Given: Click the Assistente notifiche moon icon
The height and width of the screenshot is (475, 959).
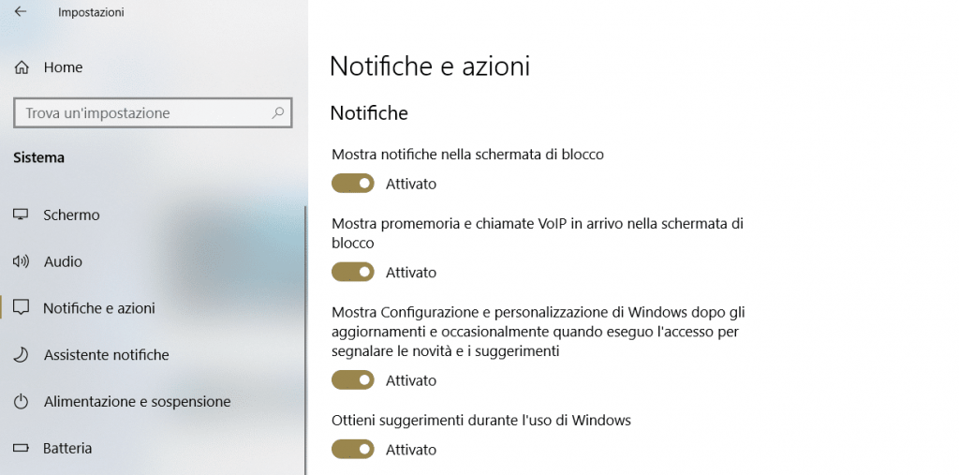Looking at the screenshot, I should (x=21, y=355).
